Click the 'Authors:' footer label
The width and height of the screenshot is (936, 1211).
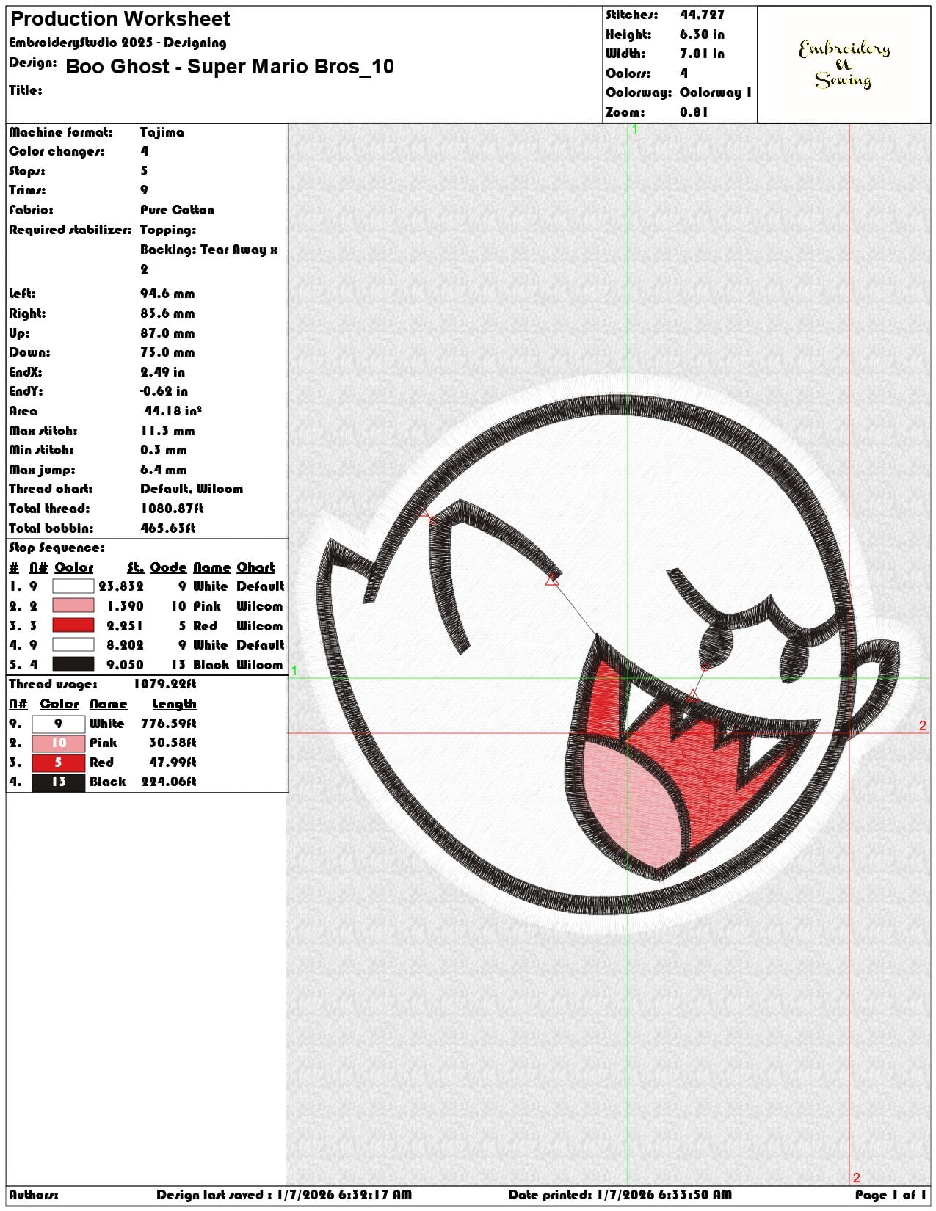[34, 1195]
